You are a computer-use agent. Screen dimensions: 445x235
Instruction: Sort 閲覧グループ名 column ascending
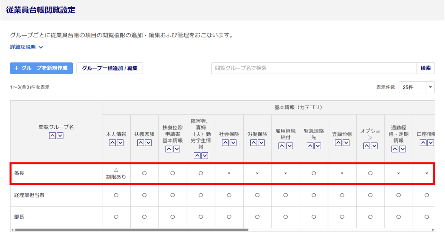pyautogui.click(x=52, y=136)
